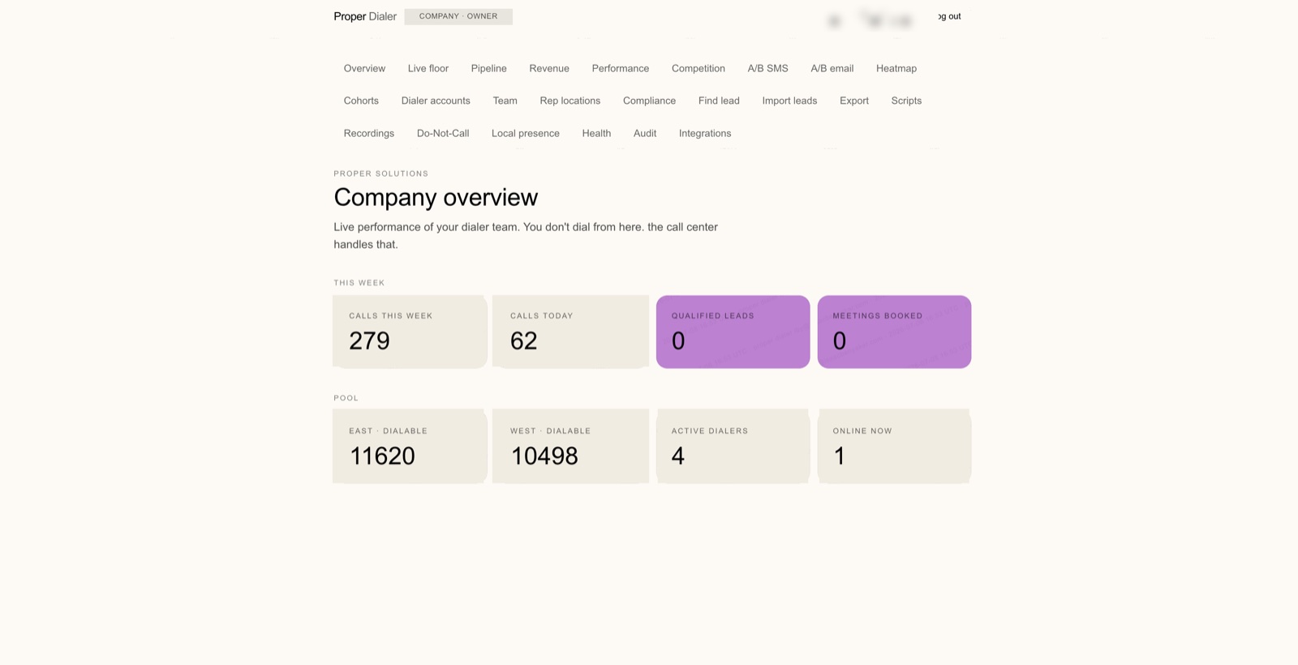
Task: Click the value "279"
Action: pos(369,341)
